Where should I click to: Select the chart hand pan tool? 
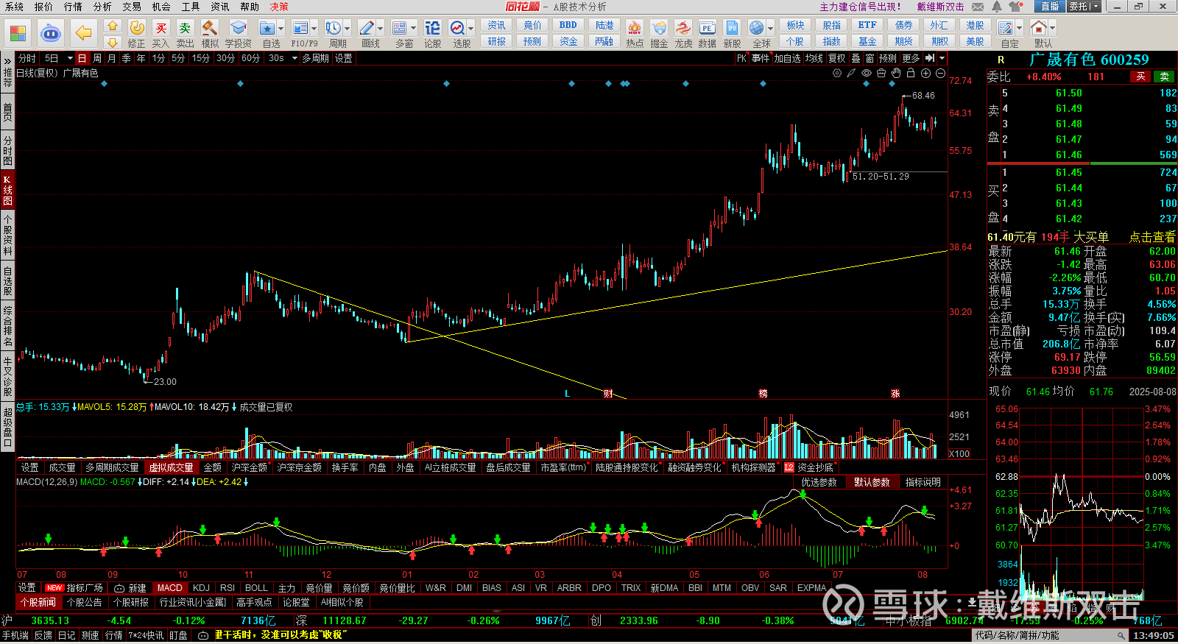pos(896,73)
